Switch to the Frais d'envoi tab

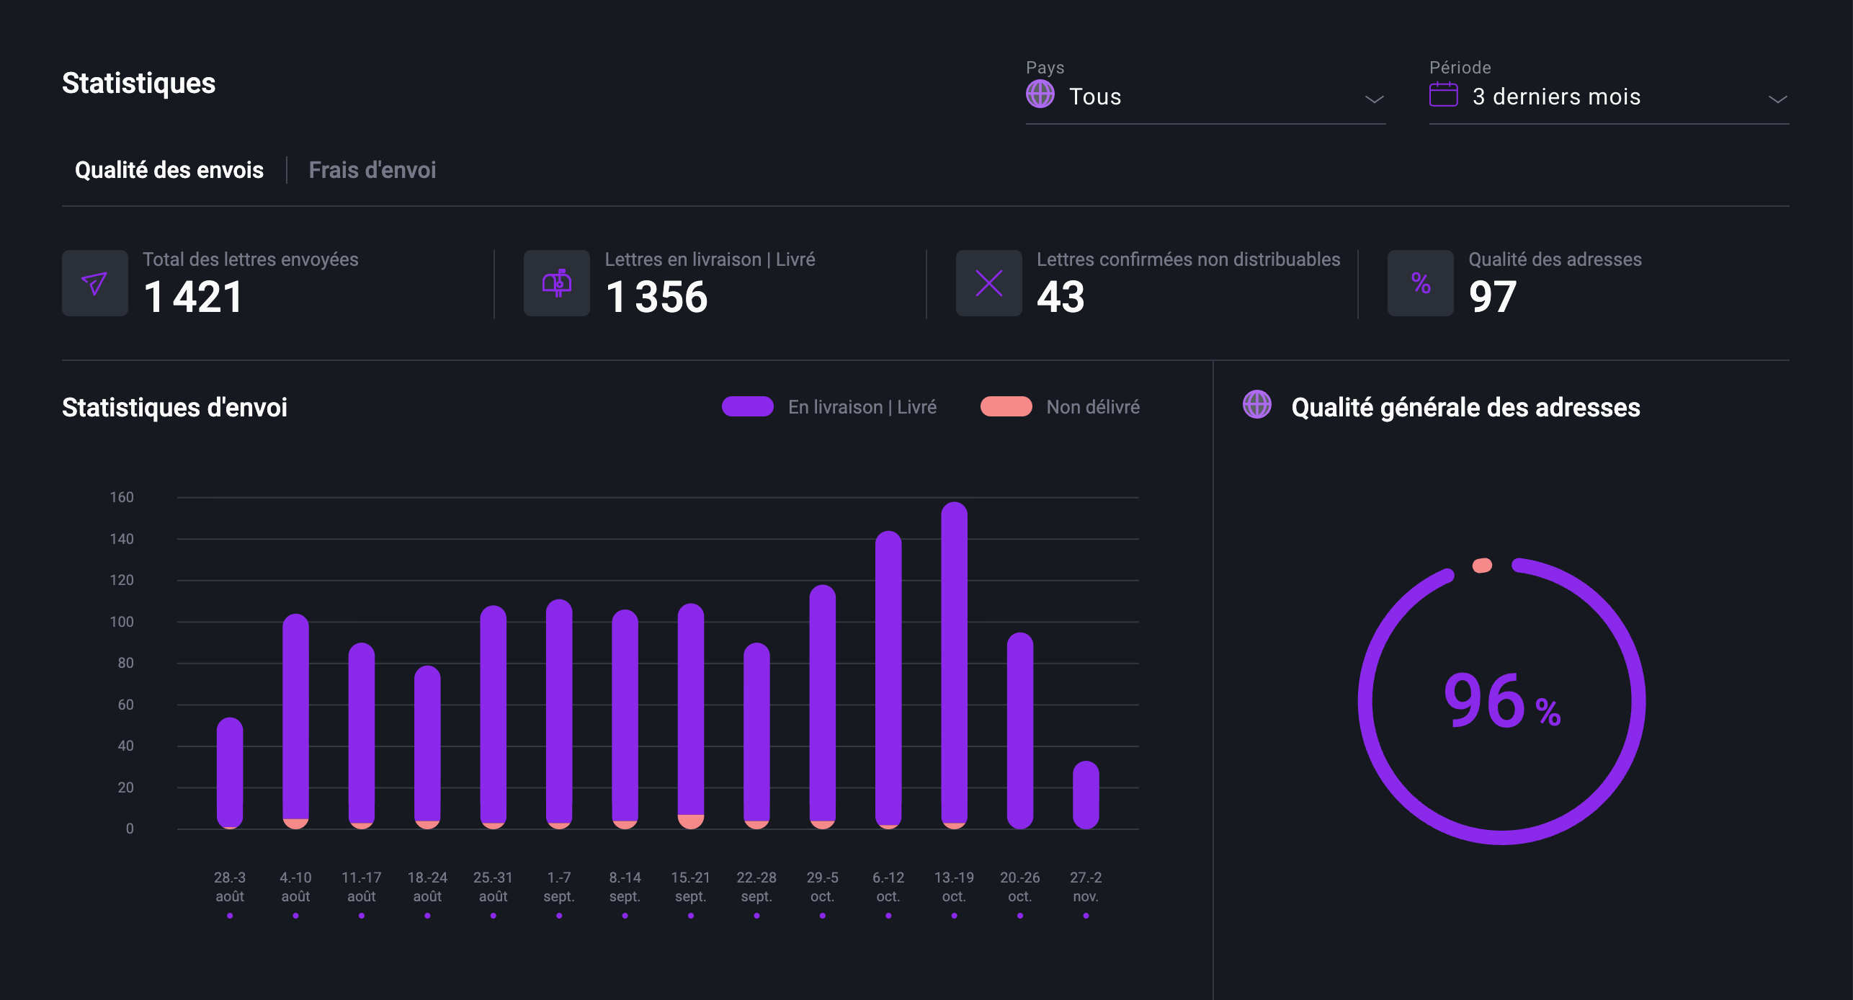point(372,170)
